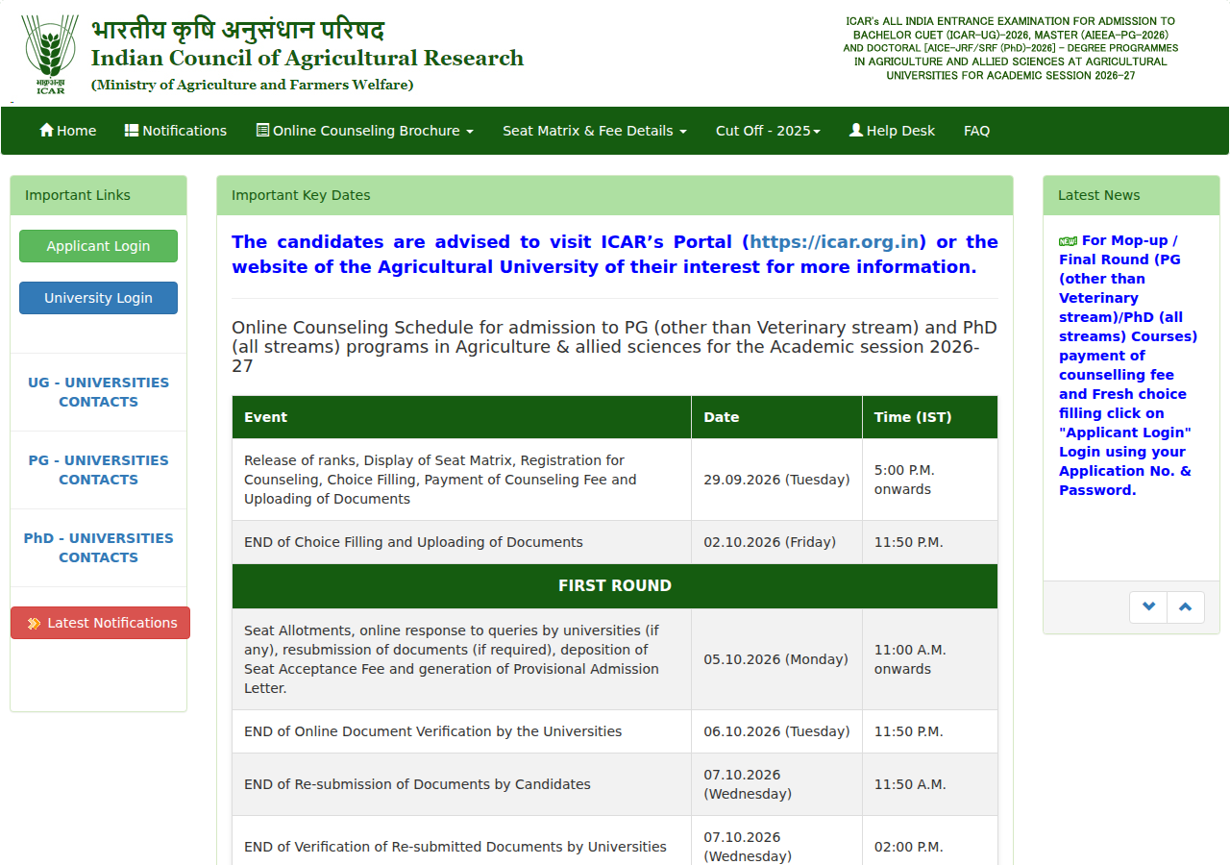Click the 11:00 A.M. onwards time cell
1230x865 pixels.
929,659
